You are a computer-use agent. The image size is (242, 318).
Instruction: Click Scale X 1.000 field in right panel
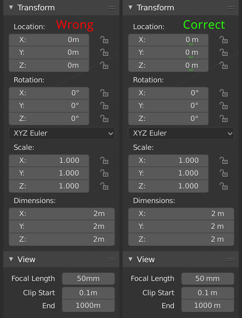point(168,161)
